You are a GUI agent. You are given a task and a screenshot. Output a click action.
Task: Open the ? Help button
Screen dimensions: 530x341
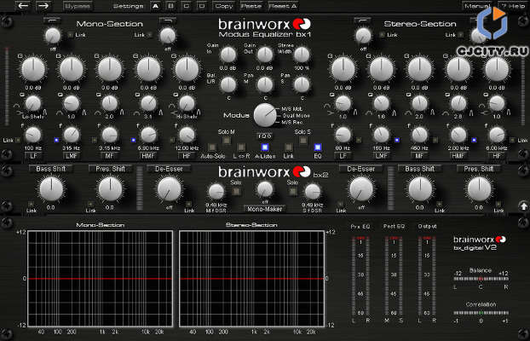pyautogui.click(x=513, y=6)
